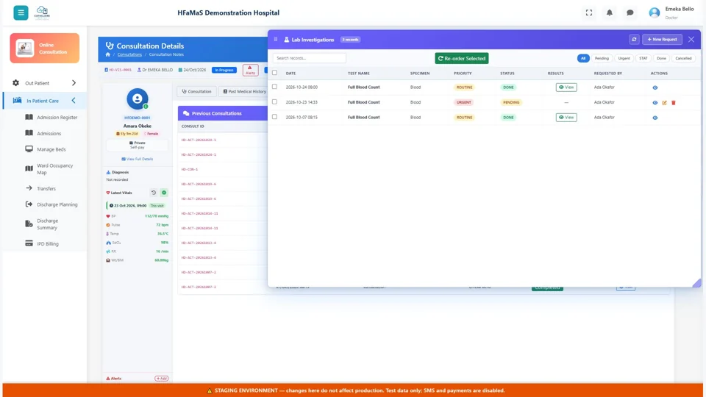Filter lab records by Pending

602,59
